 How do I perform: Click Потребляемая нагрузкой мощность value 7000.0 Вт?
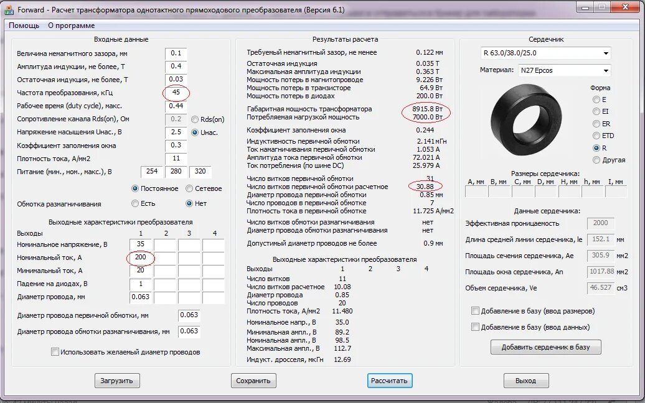[427, 117]
